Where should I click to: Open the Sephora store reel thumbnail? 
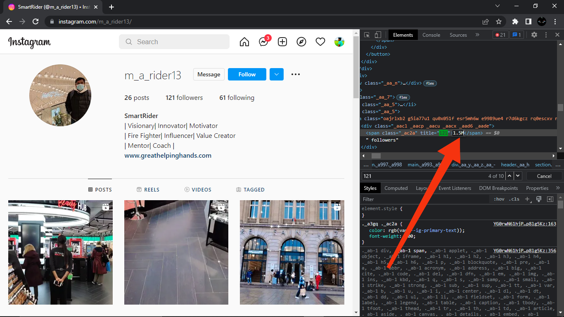(x=60, y=252)
